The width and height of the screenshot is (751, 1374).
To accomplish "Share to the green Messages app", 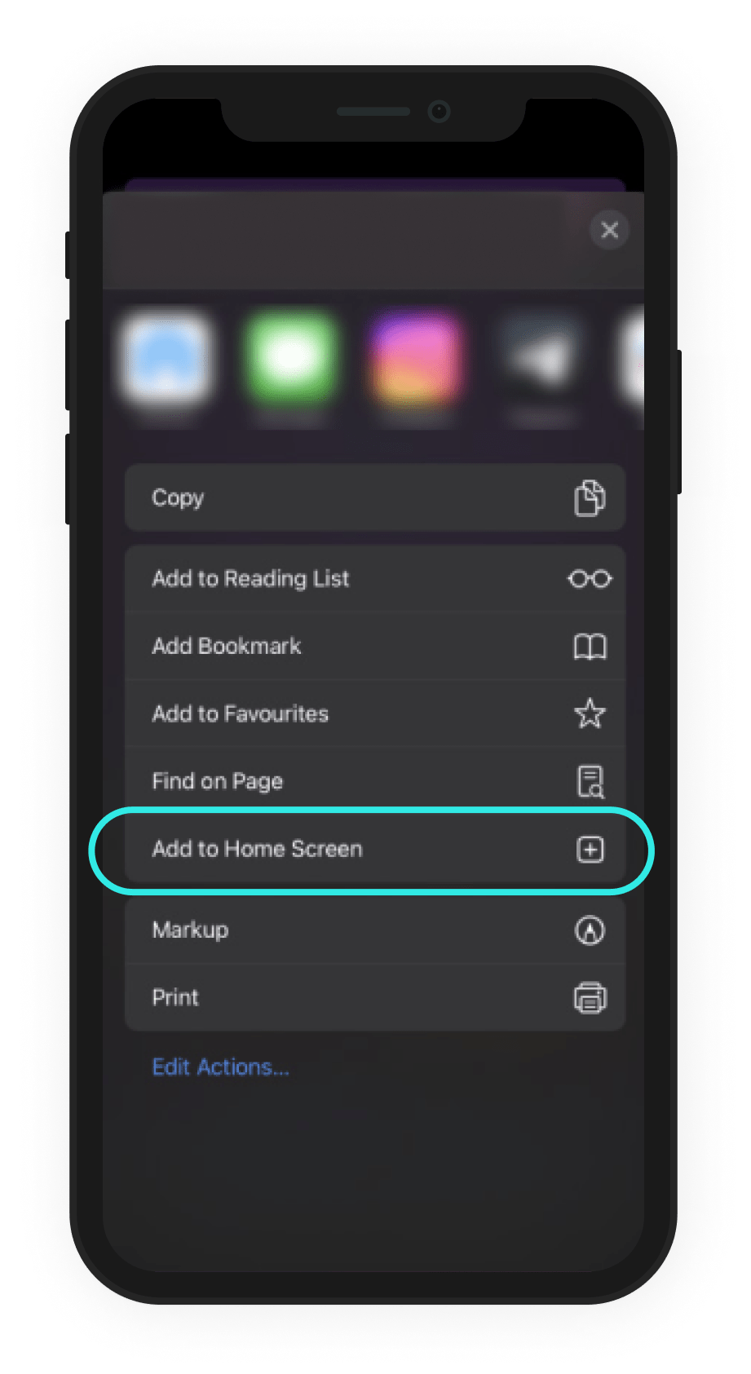I will [x=291, y=358].
